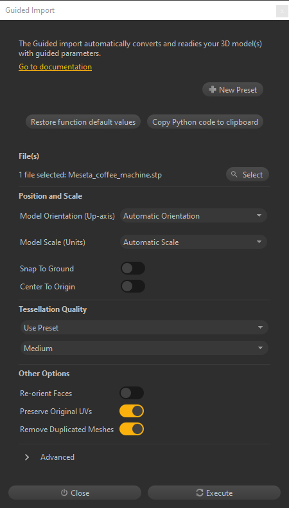Open the Use Preset tessellation dropdown
289x508 pixels.
(144, 327)
